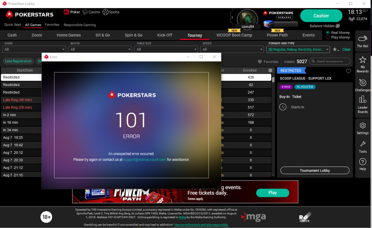The height and width of the screenshot is (228, 372).
Task: Click the Cashier button
Action: tap(321, 16)
